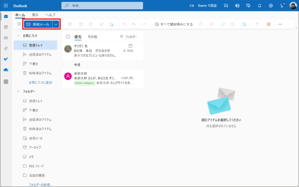Image resolution: width=299 pixels, height=187 pixels.
Task: Open the To Do checkmark app
Action: 6,59
